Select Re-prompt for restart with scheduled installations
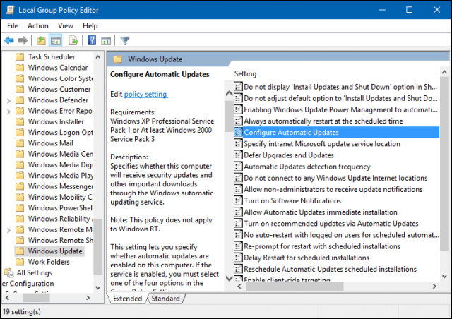The height and width of the screenshot is (319, 452). click(322, 246)
